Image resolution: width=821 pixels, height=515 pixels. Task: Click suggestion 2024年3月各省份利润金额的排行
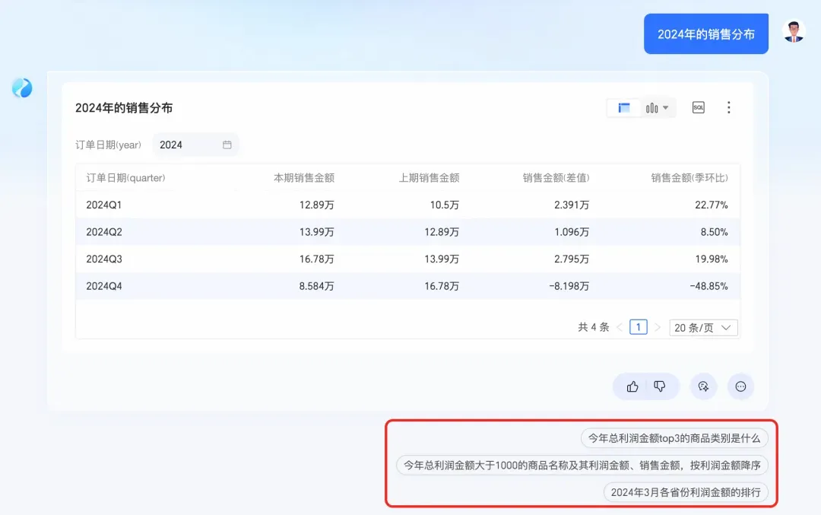click(x=686, y=492)
